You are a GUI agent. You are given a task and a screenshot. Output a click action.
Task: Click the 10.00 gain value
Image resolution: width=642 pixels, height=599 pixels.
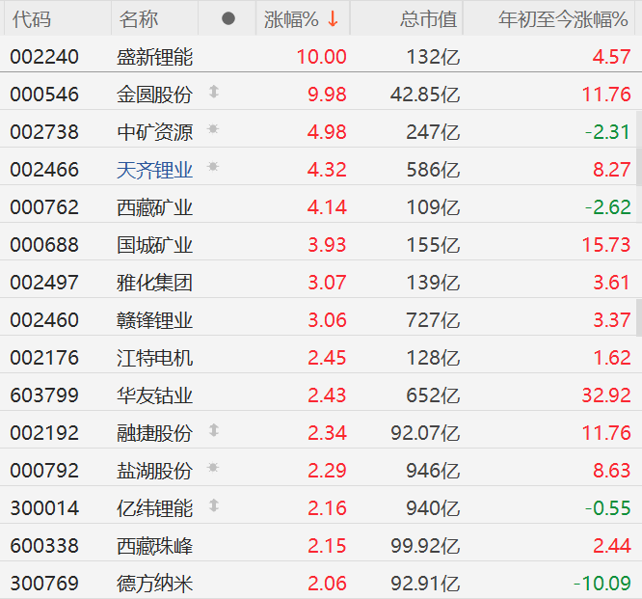pos(321,57)
